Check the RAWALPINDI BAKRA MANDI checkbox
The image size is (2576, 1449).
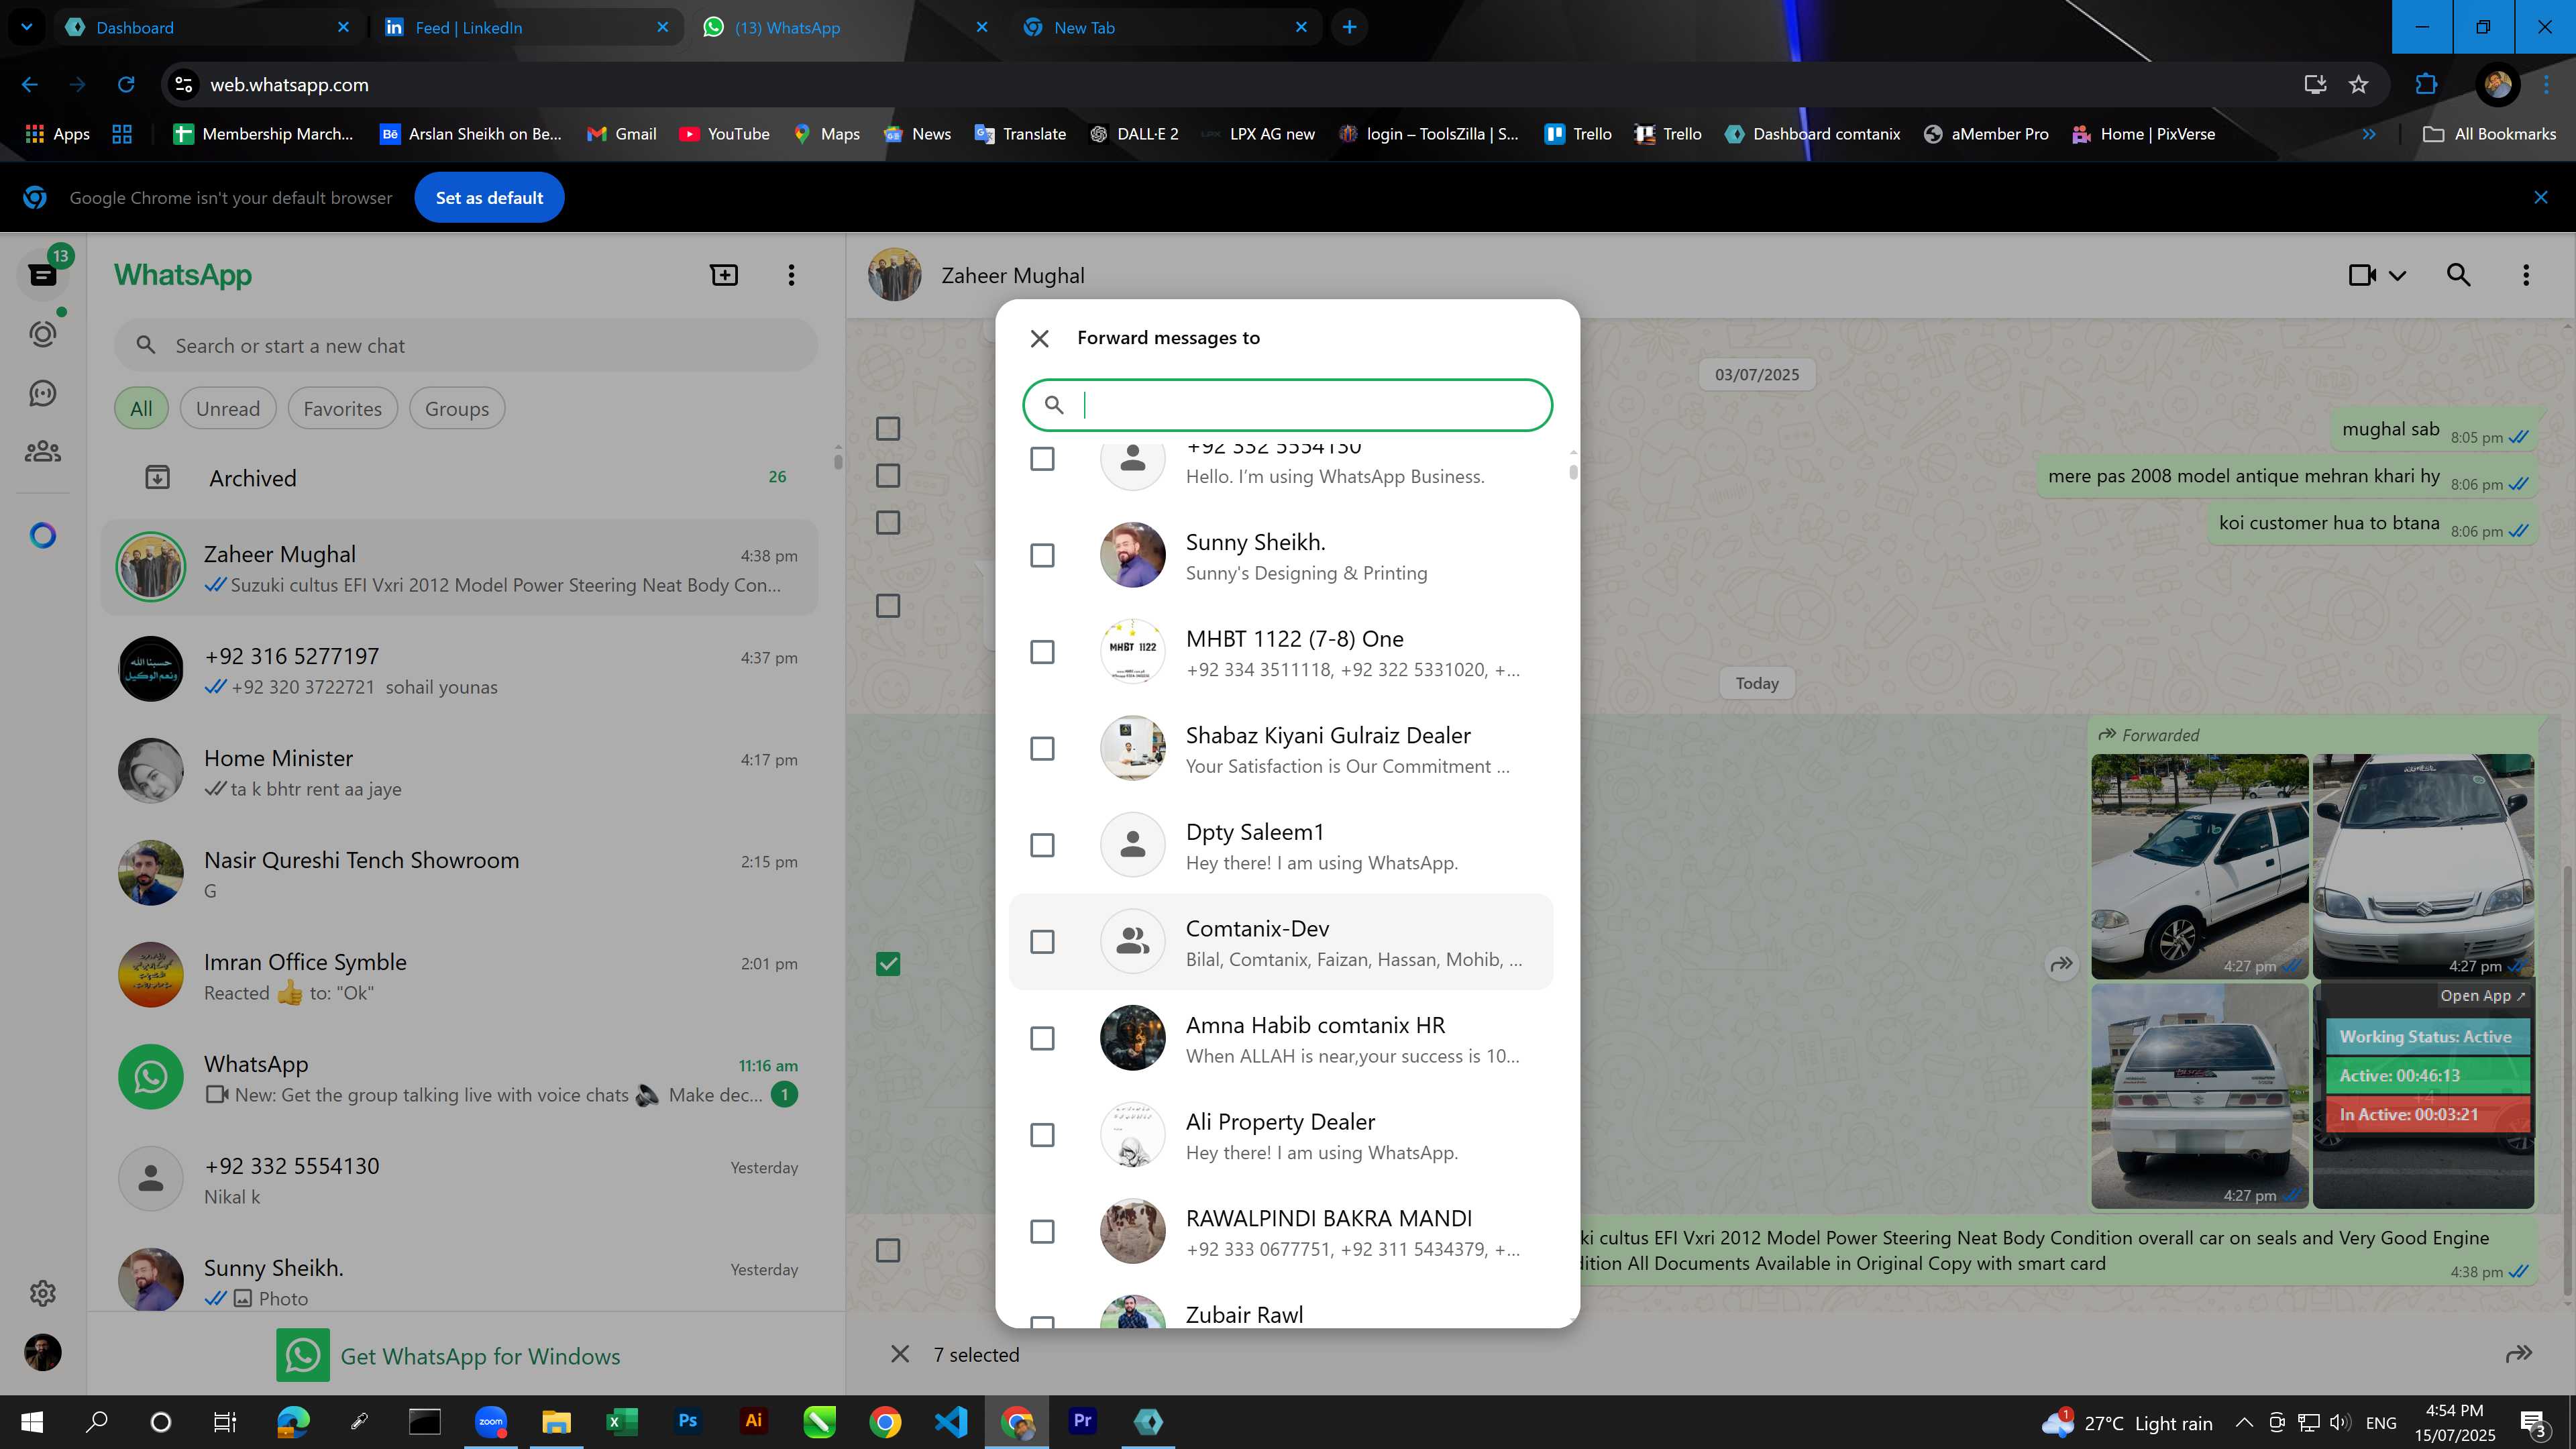pyautogui.click(x=1042, y=1231)
